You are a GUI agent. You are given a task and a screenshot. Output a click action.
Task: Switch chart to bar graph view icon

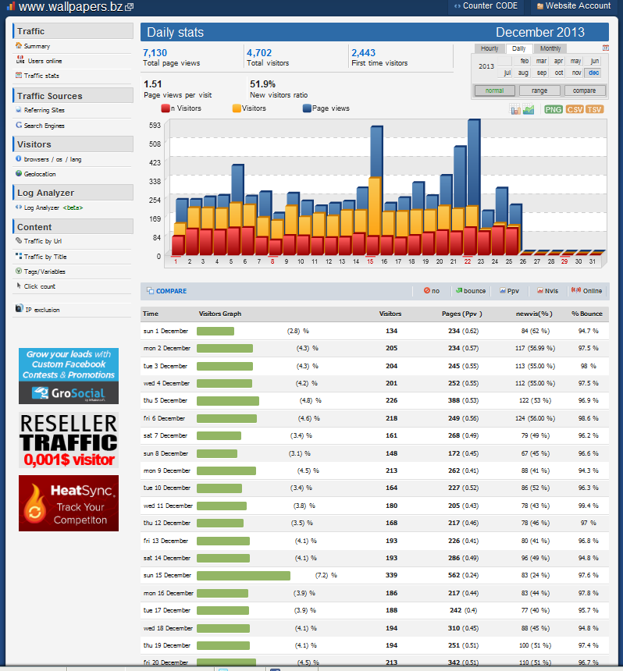tap(514, 109)
